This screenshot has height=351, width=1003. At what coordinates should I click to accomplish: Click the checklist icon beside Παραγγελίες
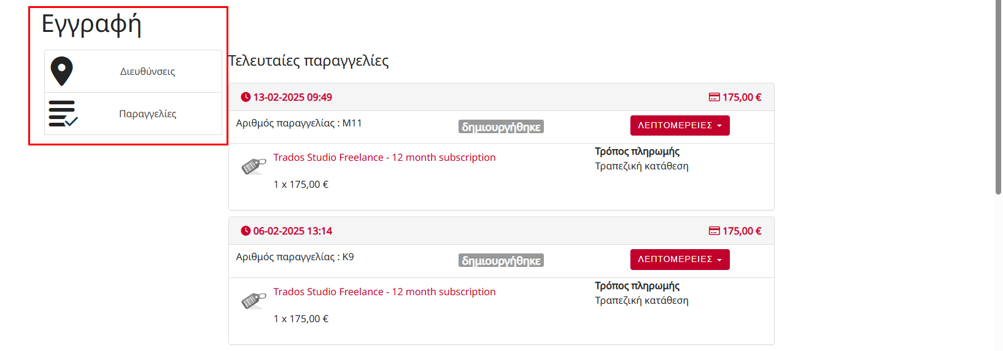[x=63, y=114]
